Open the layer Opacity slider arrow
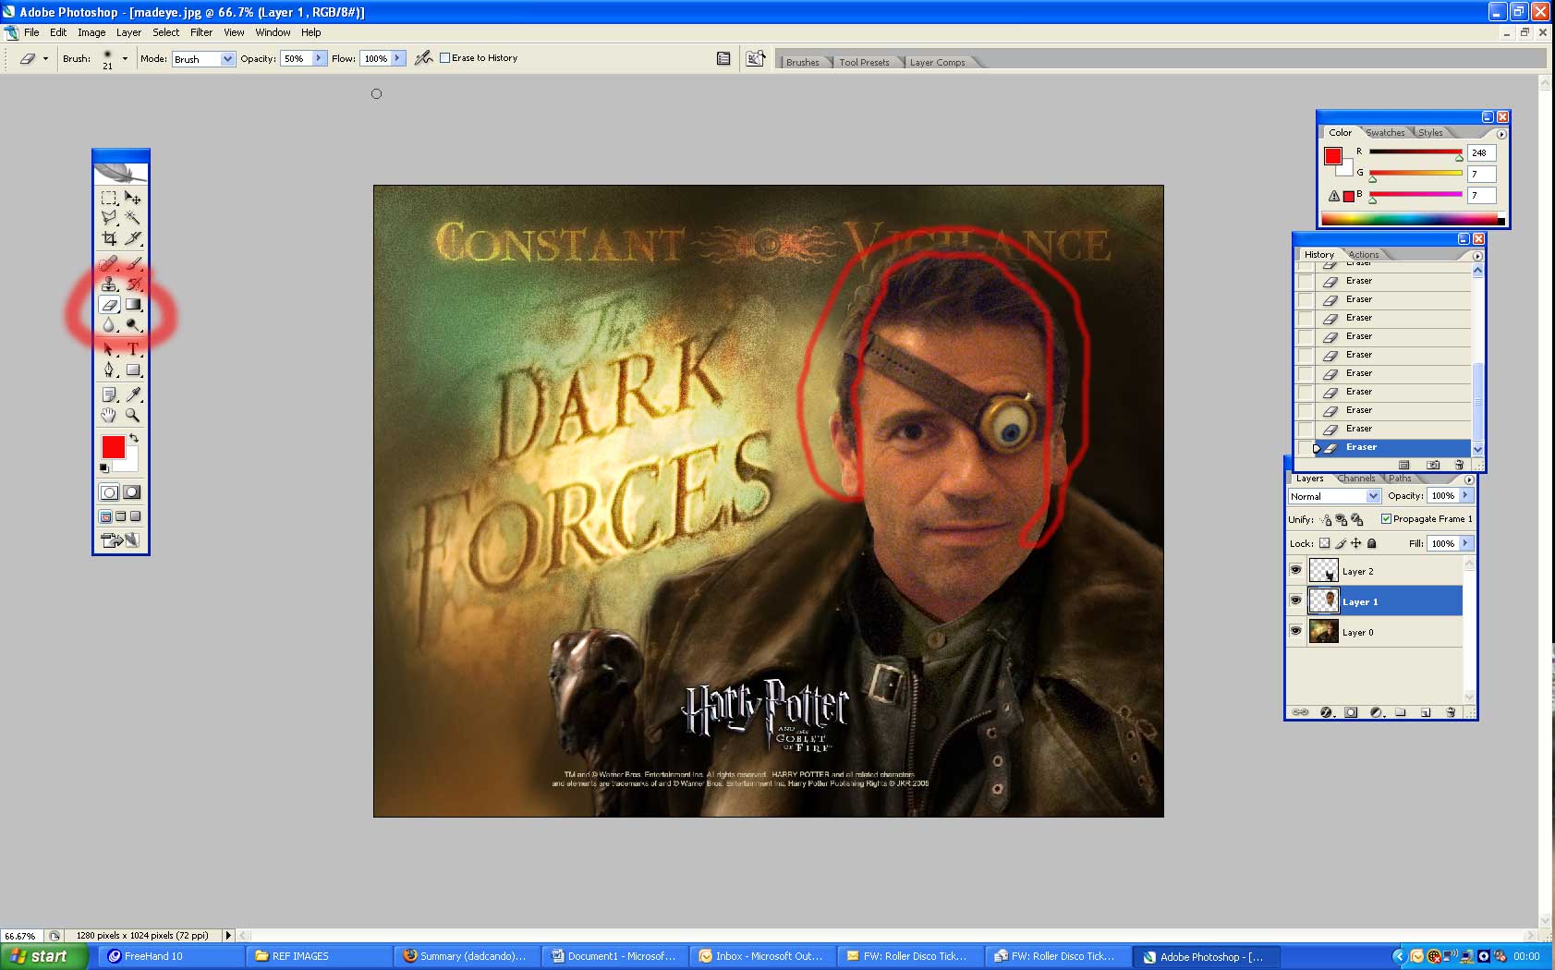 (1466, 495)
